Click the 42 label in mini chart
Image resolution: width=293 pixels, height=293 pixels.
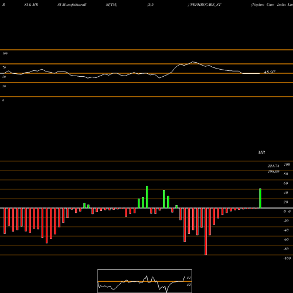pyautogui.click(x=189, y=285)
